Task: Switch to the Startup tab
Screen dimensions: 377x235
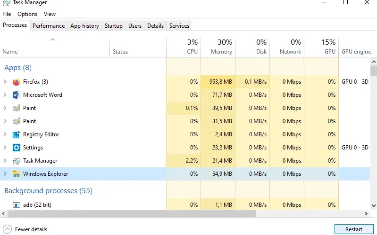Action: click(x=114, y=26)
